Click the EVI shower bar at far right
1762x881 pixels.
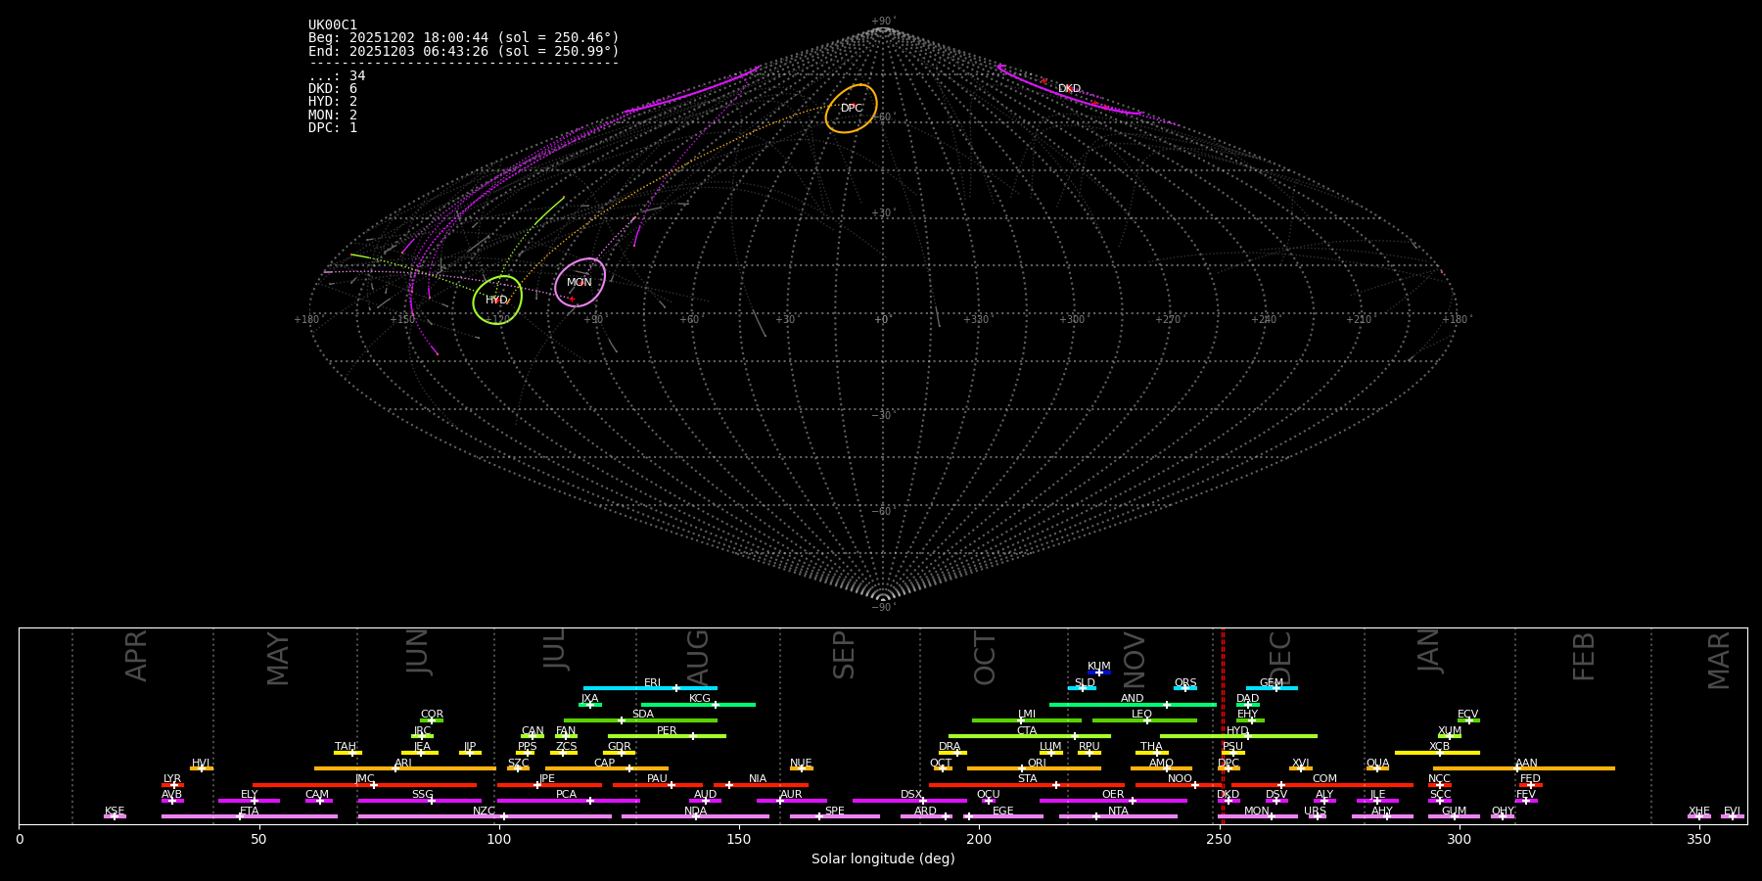pos(1732,816)
